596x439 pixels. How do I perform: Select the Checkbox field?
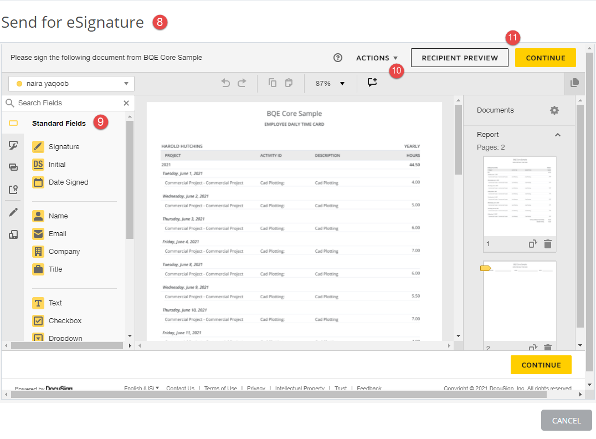click(65, 321)
